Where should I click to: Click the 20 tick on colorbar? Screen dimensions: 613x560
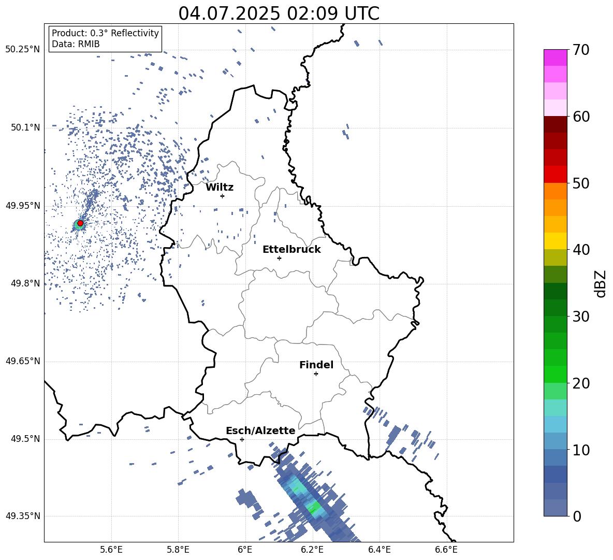[x=581, y=383]
